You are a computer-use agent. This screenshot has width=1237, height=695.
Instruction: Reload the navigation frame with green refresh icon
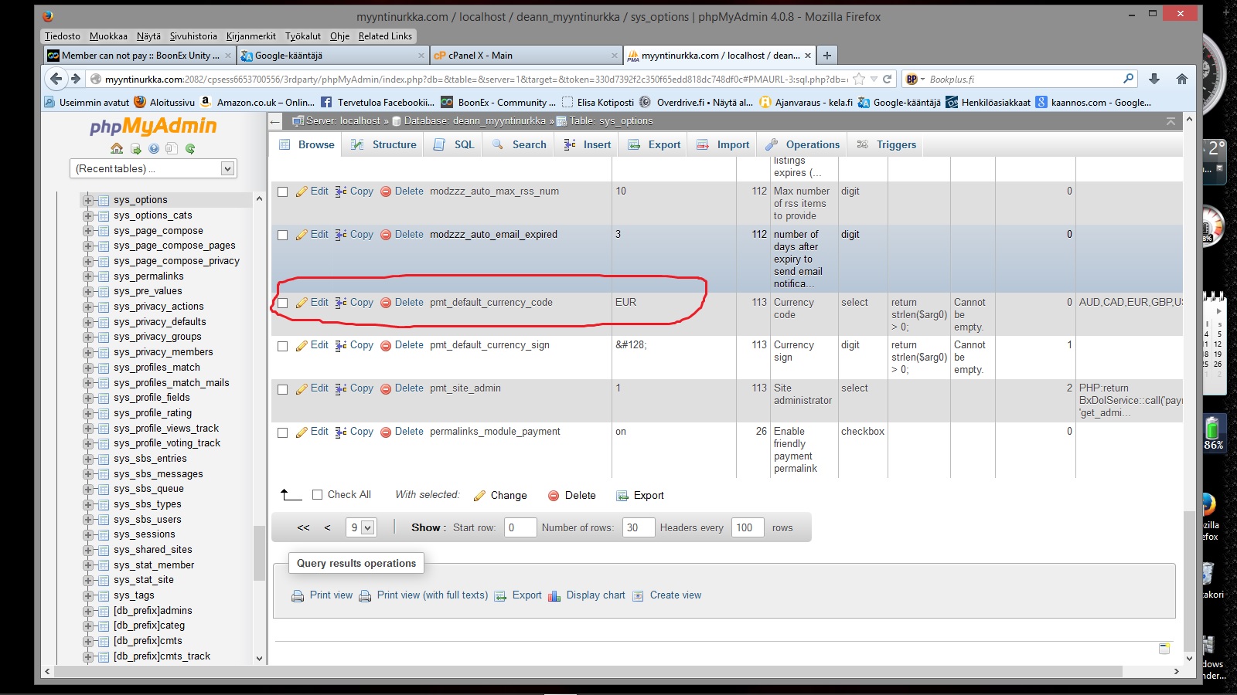click(190, 148)
